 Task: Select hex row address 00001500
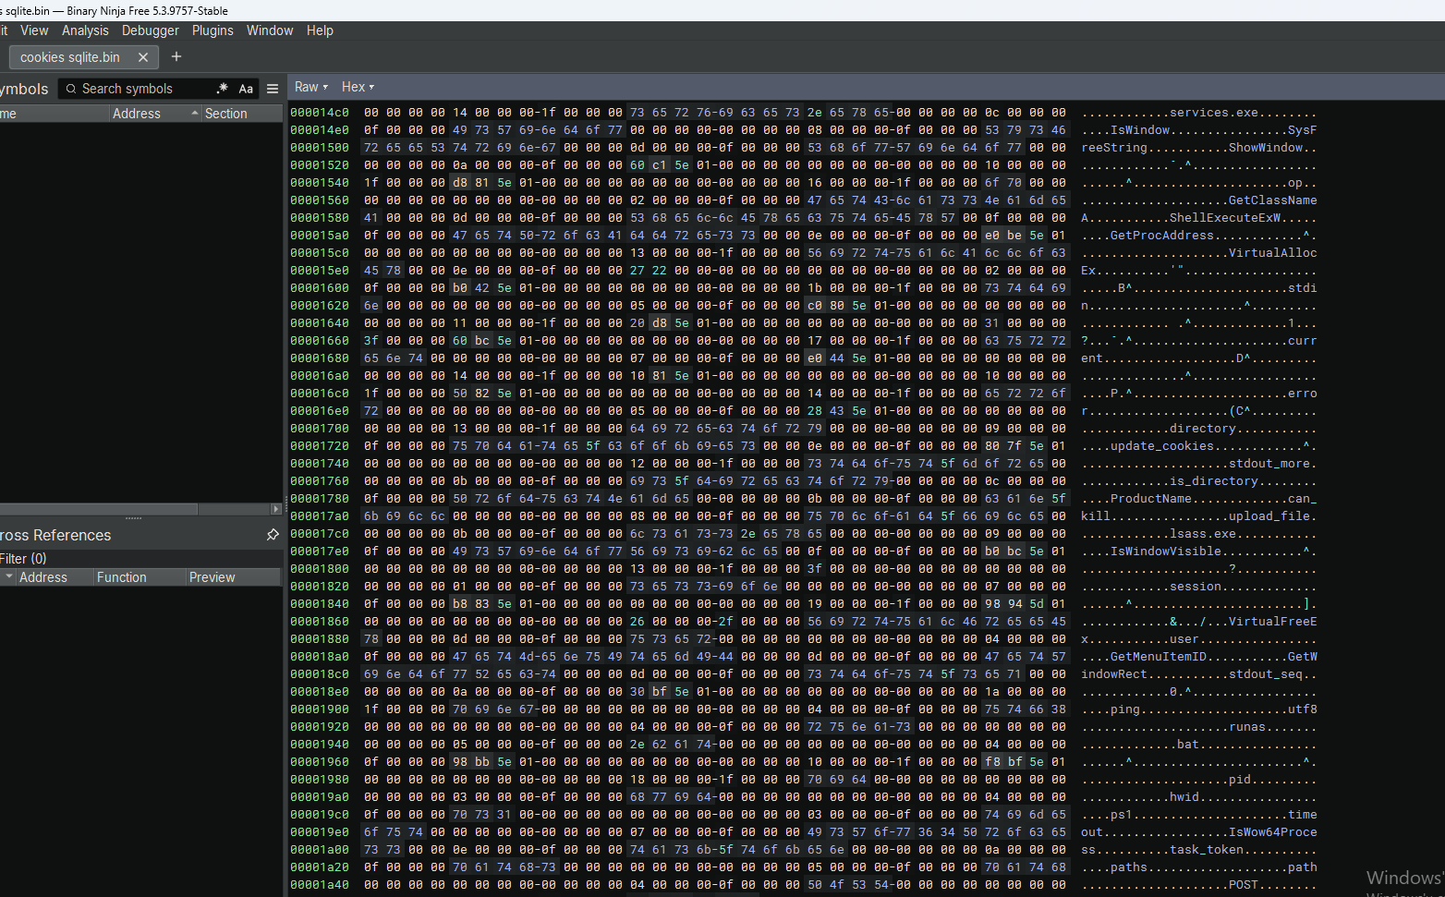(320, 148)
